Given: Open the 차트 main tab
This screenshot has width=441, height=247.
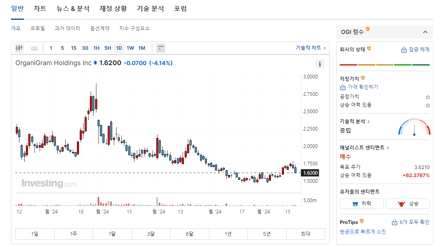Looking at the screenshot, I should point(40,8).
